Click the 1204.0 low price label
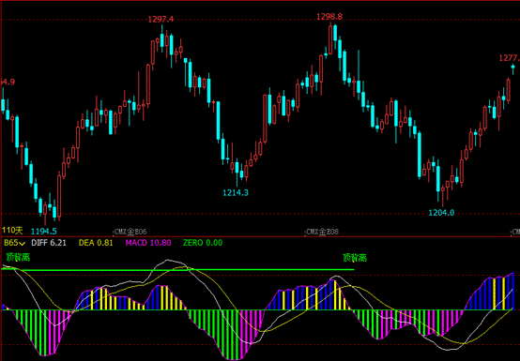 tap(441, 213)
